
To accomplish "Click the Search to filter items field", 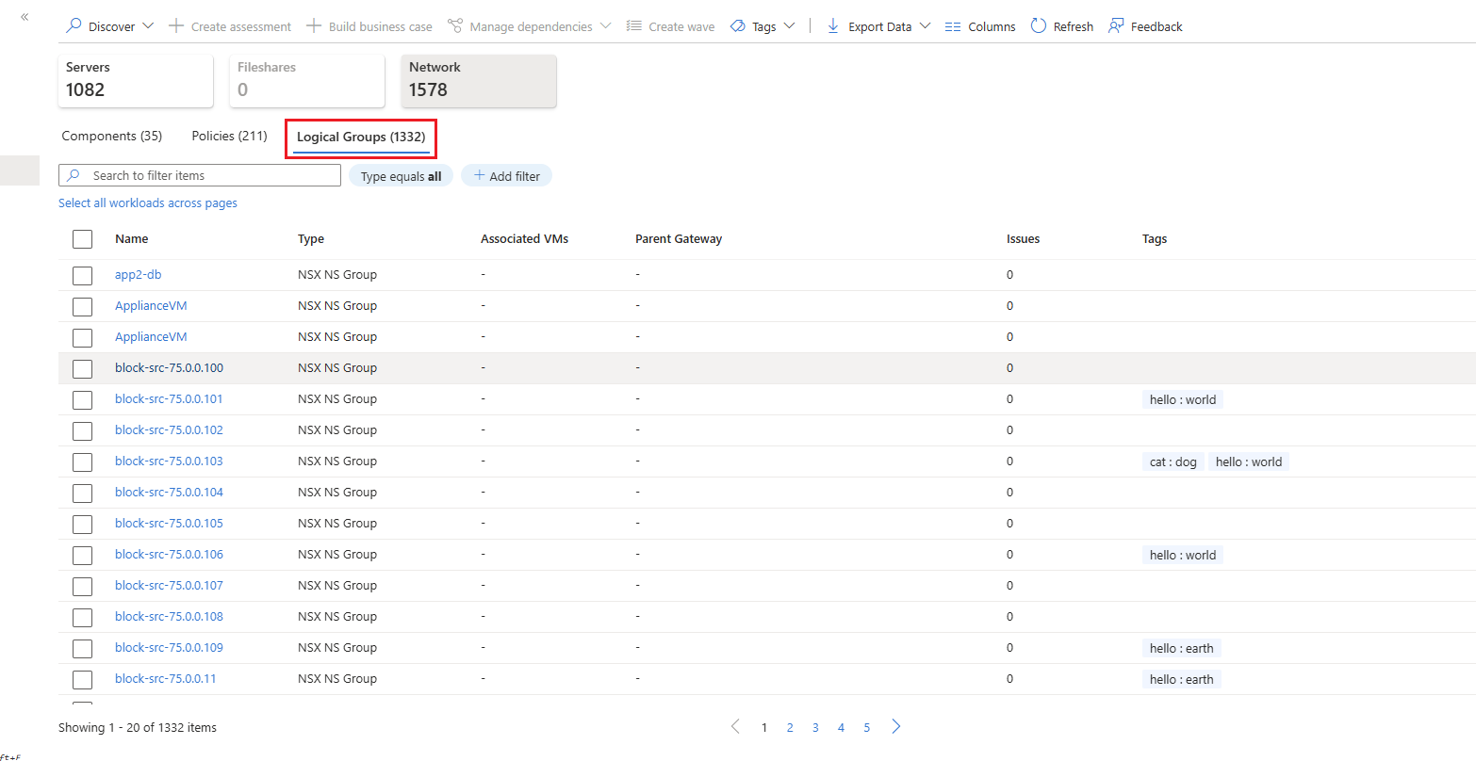I will (200, 175).
